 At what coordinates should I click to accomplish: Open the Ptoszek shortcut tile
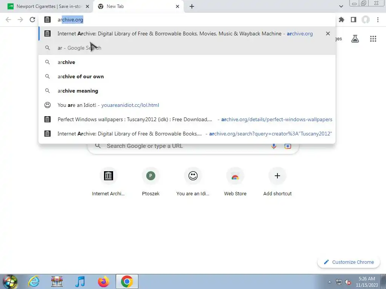pos(151,182)
